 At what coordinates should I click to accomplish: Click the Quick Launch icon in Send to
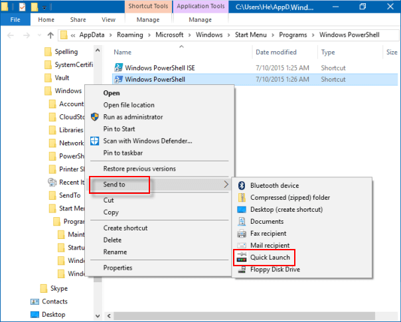(242, 258)
